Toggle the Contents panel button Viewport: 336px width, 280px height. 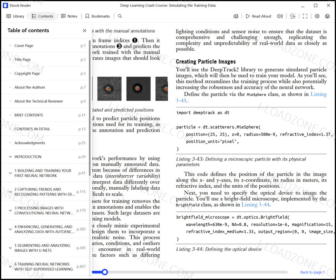42,16
